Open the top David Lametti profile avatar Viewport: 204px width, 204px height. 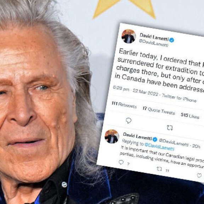point(129,36)
